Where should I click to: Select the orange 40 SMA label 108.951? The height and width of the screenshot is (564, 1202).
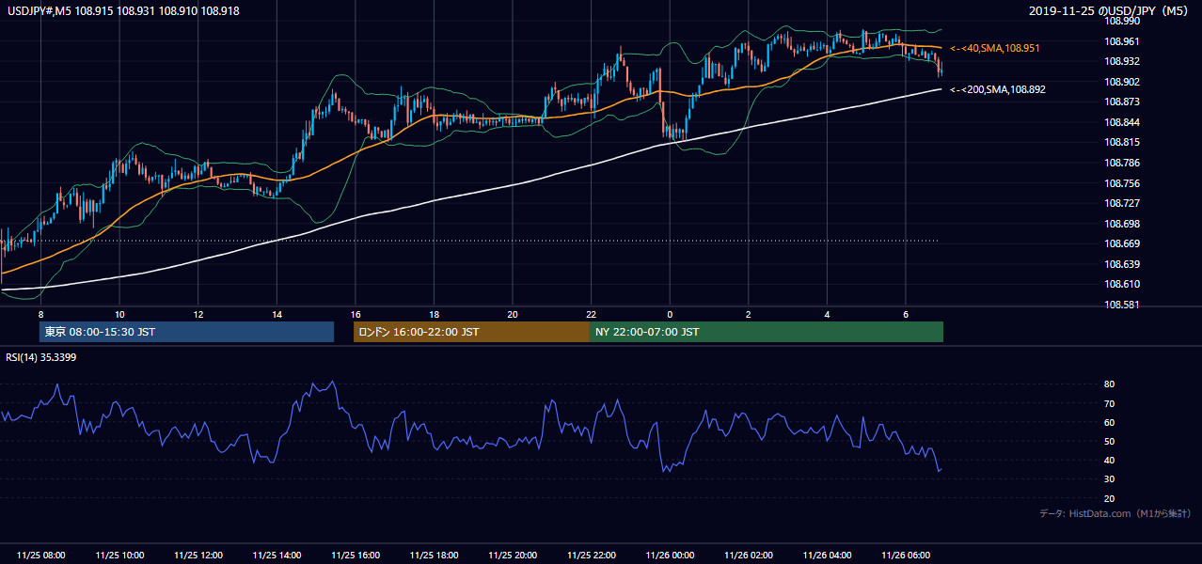pos(997,48)
